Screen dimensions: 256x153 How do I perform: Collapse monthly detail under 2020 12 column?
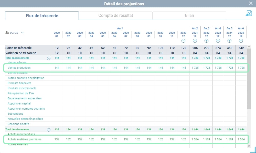(x=183, y=41)
